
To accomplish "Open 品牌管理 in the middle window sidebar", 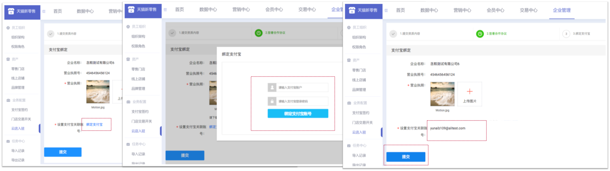I will pos(138,89).
